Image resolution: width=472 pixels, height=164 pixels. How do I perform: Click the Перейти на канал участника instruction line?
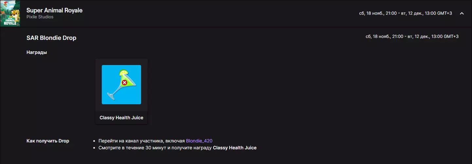(155, 141)
